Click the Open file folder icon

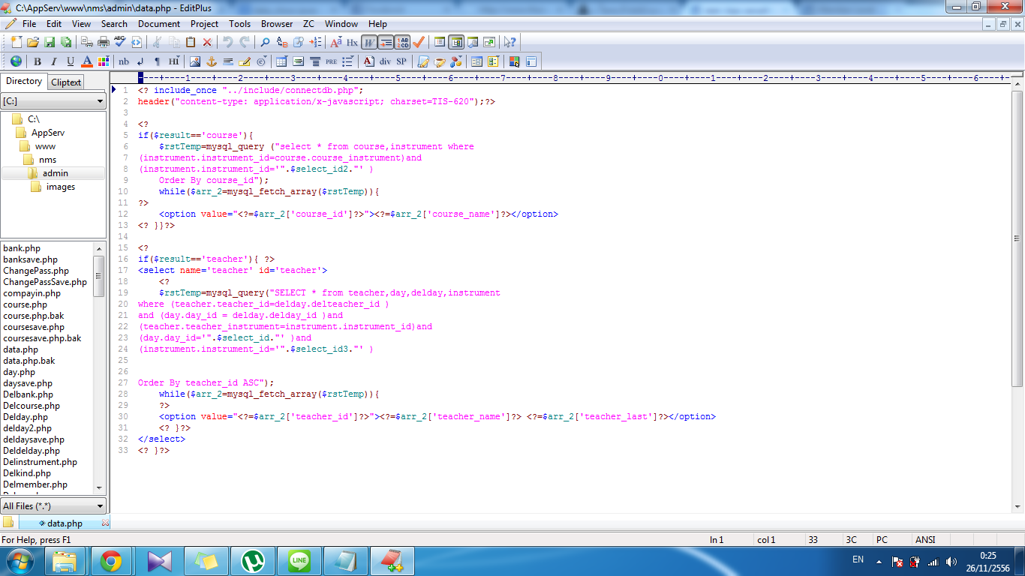click(x=33, y=42)
